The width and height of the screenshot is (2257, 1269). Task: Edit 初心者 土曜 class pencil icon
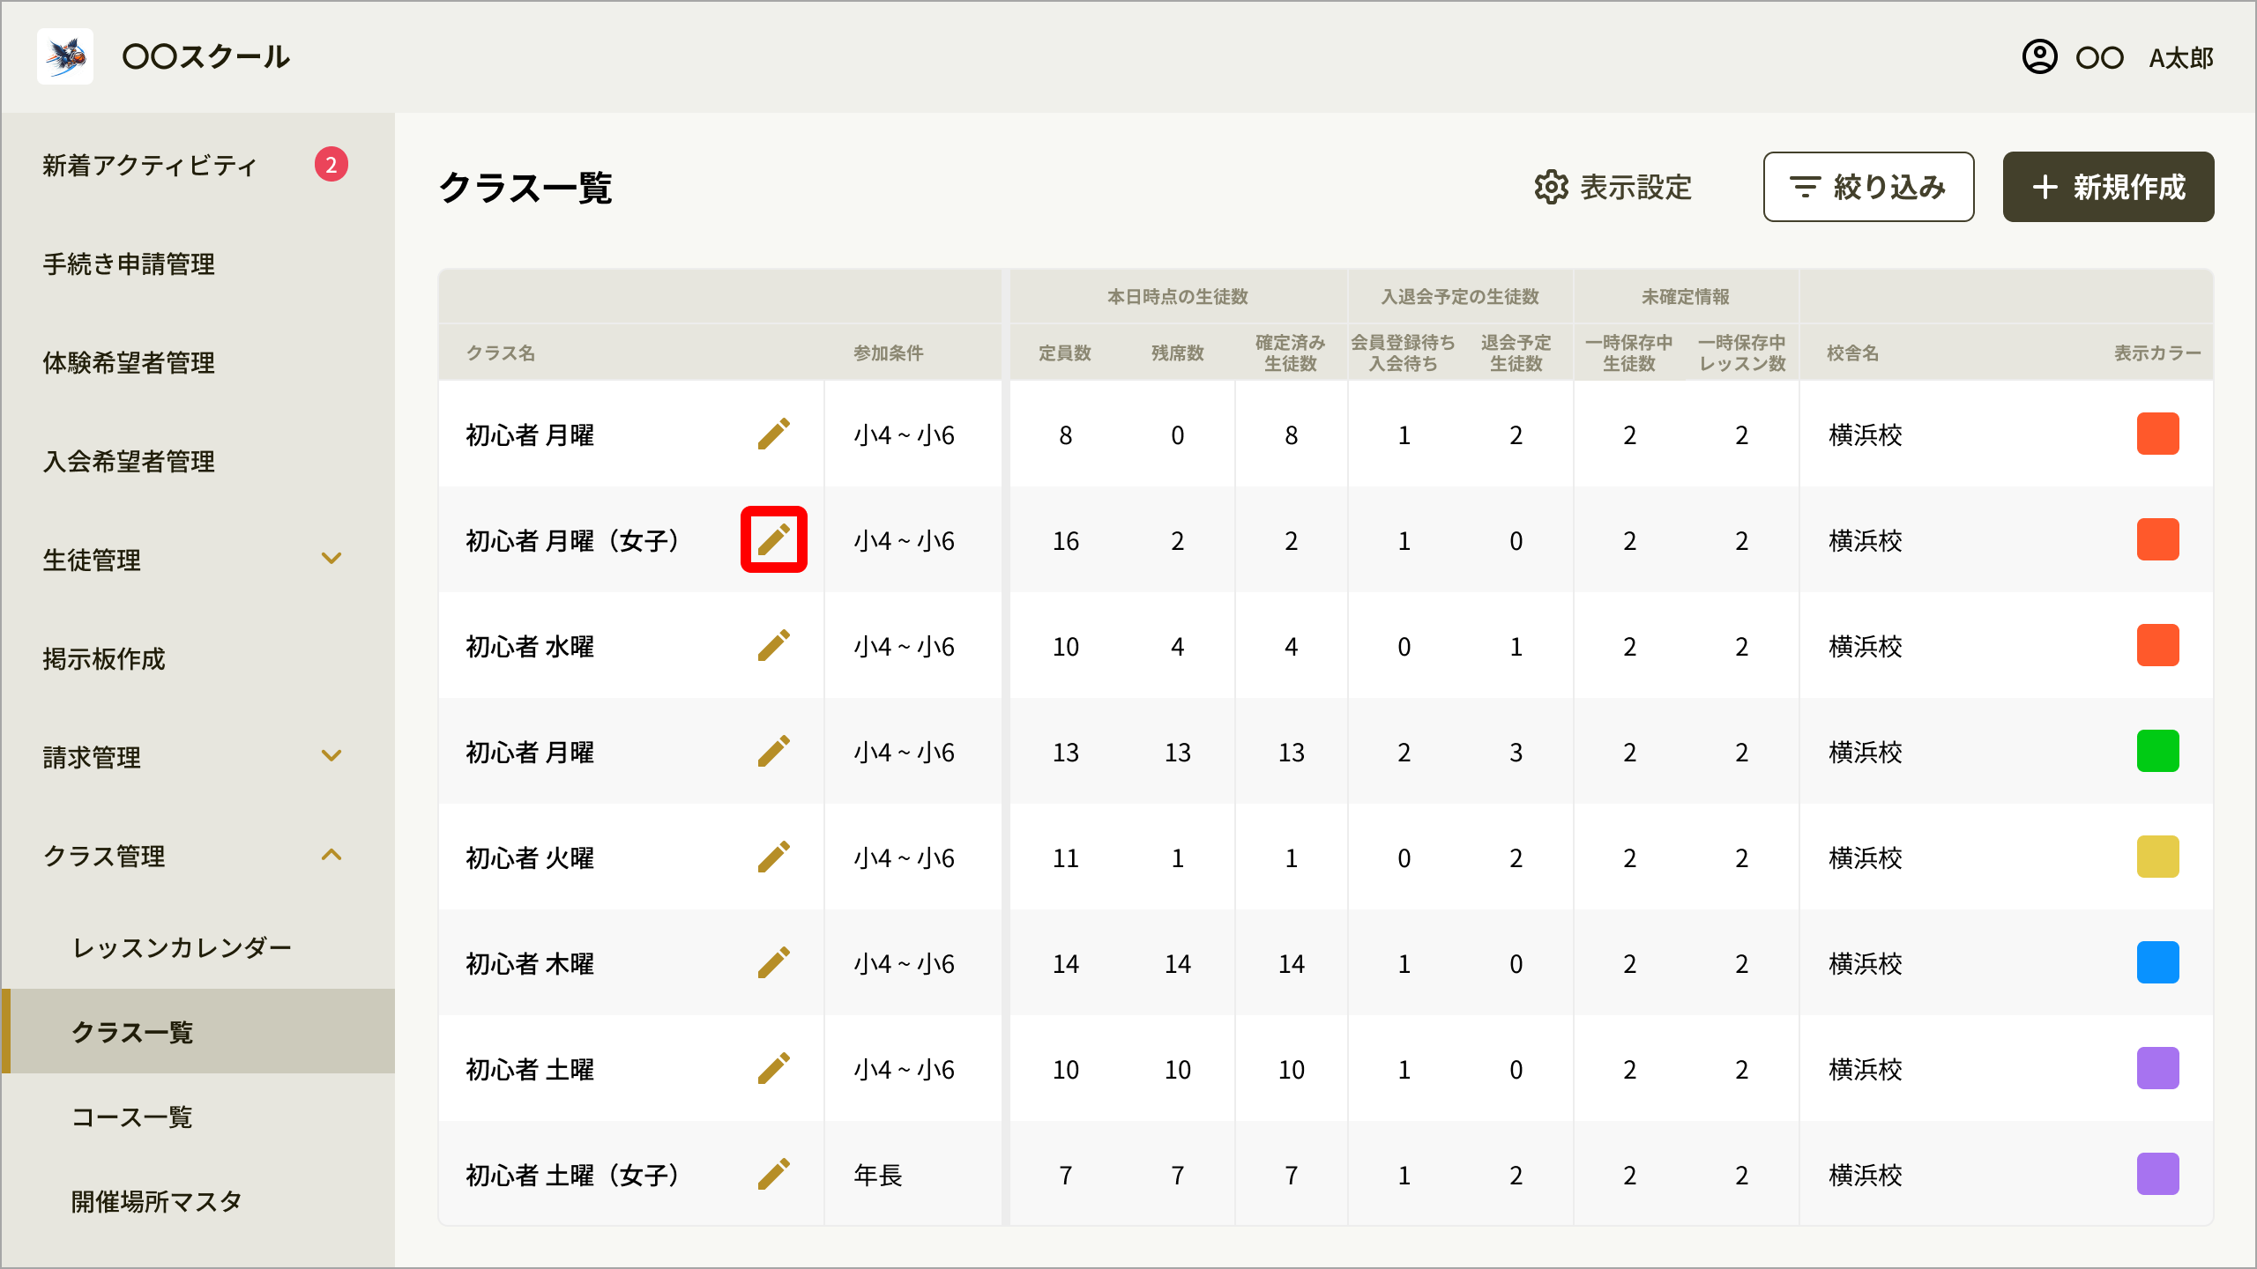[773, 1068]
